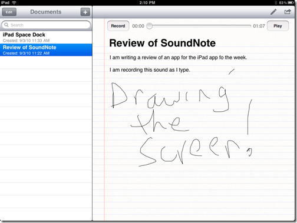Image resolution: width=297 pixels, height=223 pixels.
Task: Click the line 'I am writing a review'
Action: 178,58
